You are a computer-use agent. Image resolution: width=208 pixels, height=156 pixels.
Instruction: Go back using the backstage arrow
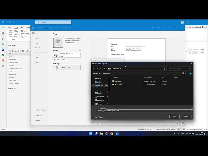pos(33,33)
